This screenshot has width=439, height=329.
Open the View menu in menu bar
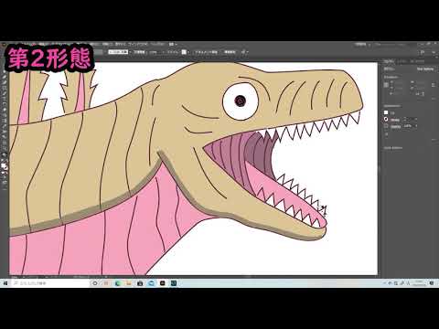pos(120,44)
